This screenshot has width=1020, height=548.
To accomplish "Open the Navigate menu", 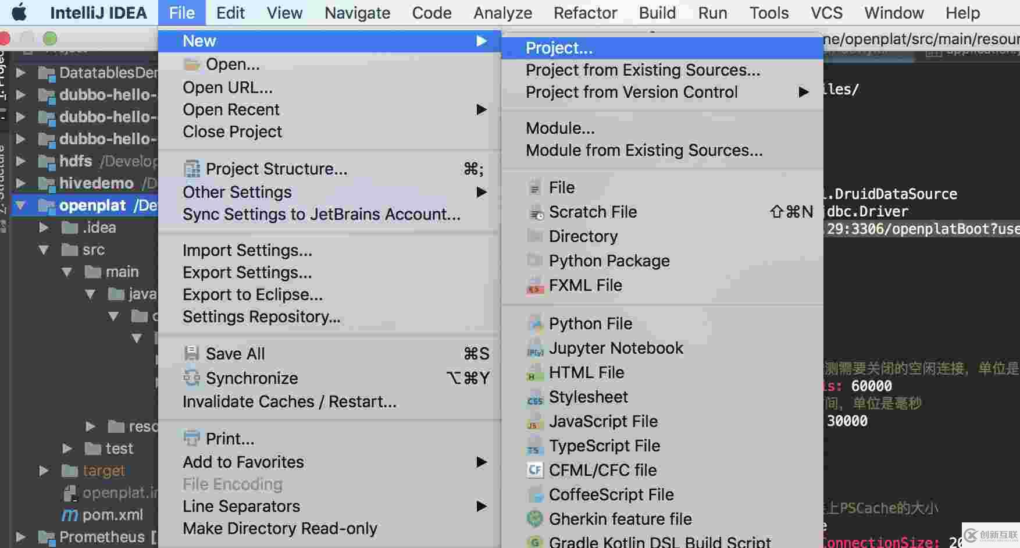I will point(357,12).
